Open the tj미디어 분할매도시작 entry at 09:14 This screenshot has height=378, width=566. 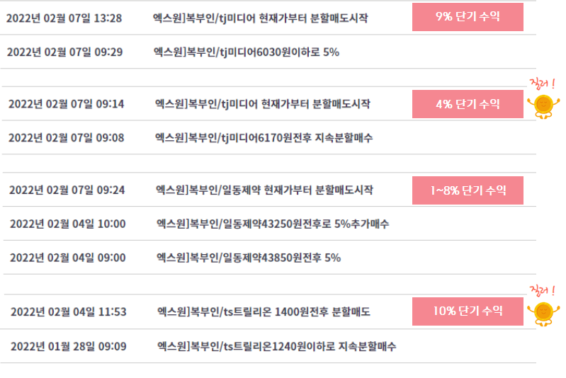pyautogui.click(x=262, y=104)
